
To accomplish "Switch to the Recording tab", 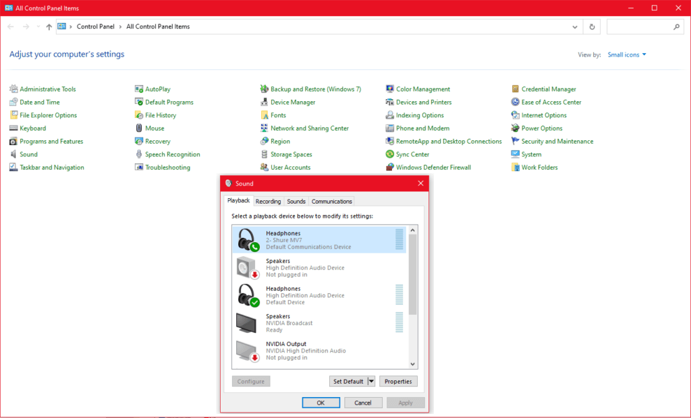I will click(x=268, y=202).
